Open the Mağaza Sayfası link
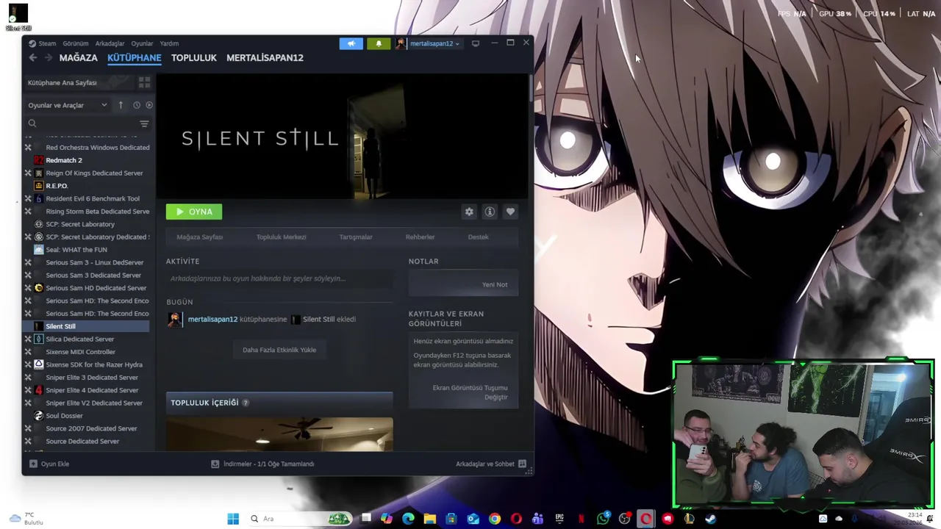Image resolution: width=941 pixels, height=529 pixels. (199, 237)
